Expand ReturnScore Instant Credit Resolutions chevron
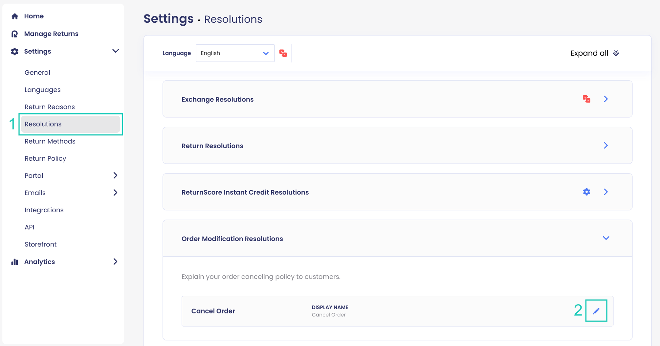Screen dimensions: 660x346 (606, 192)
